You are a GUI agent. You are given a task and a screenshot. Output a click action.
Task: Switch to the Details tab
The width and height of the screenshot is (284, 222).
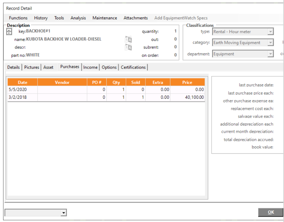[14, 67]
